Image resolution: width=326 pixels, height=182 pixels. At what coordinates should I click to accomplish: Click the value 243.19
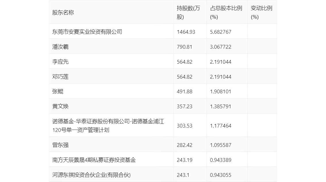tap(185, 160)
